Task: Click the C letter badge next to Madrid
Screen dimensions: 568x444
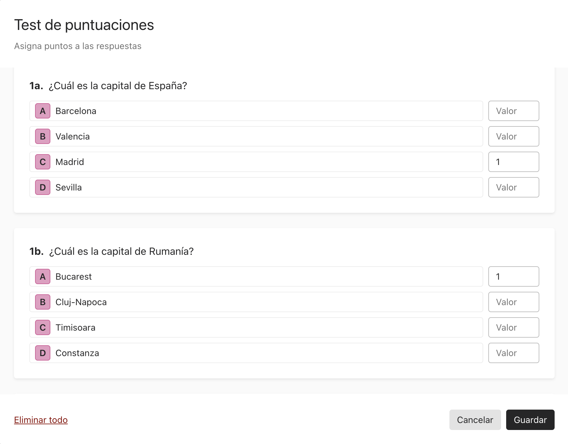Action: point(43,162)
